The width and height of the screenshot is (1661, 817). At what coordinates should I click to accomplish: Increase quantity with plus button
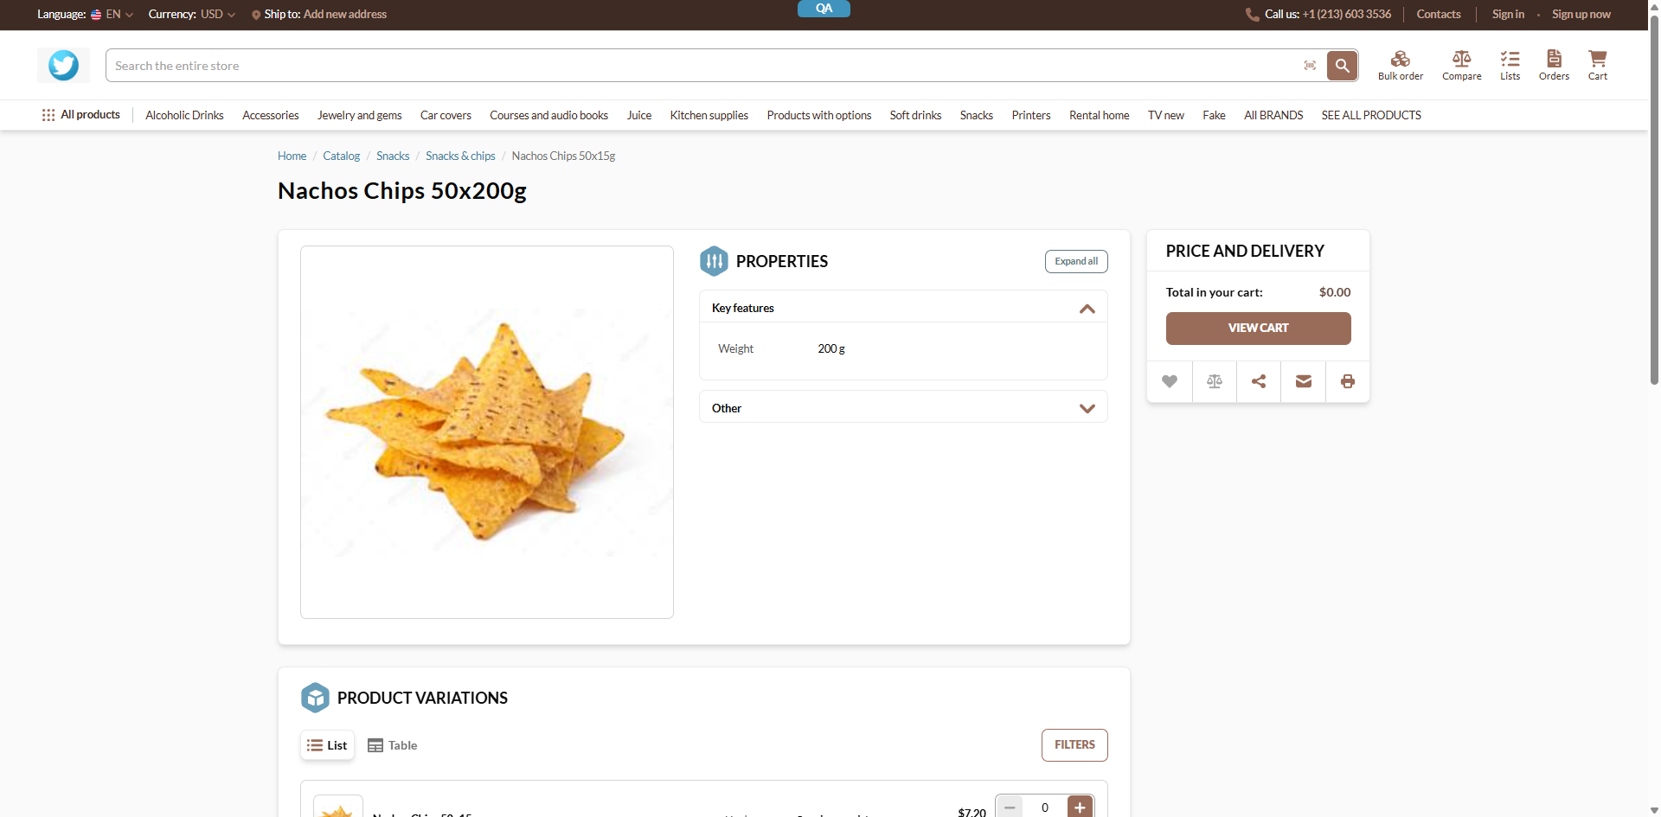coord(1080,807)
